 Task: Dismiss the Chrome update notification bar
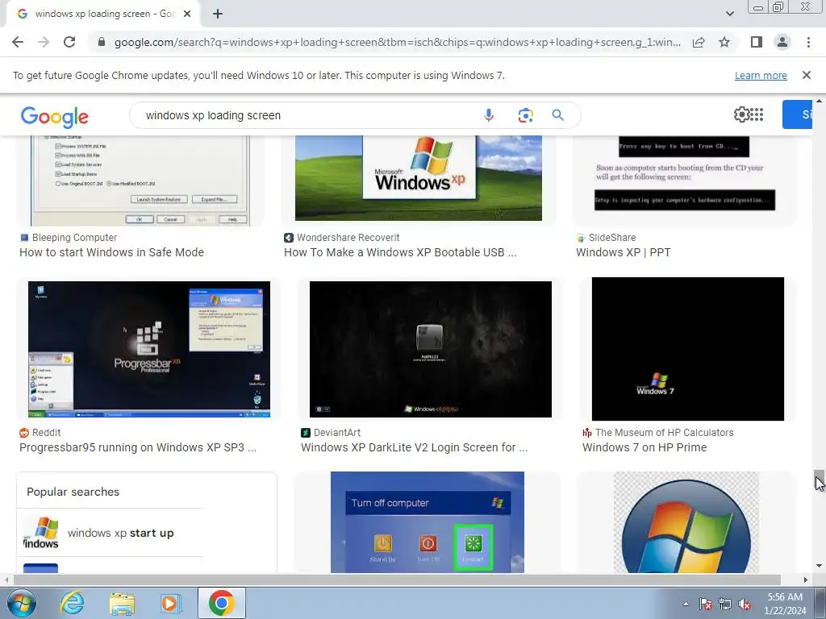[x=807, y=75]
